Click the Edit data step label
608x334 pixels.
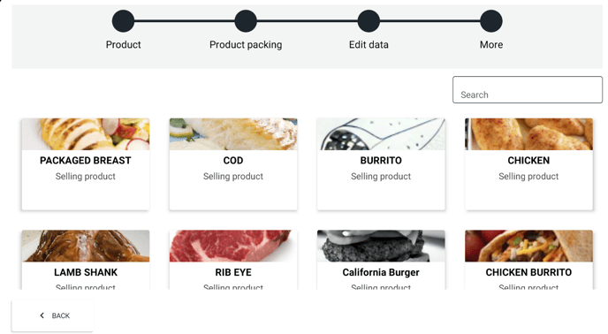click(369, 44)
